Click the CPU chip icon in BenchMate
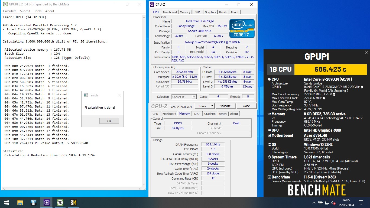The height and width of the screenshot is (208, 370). pos(269,79)
